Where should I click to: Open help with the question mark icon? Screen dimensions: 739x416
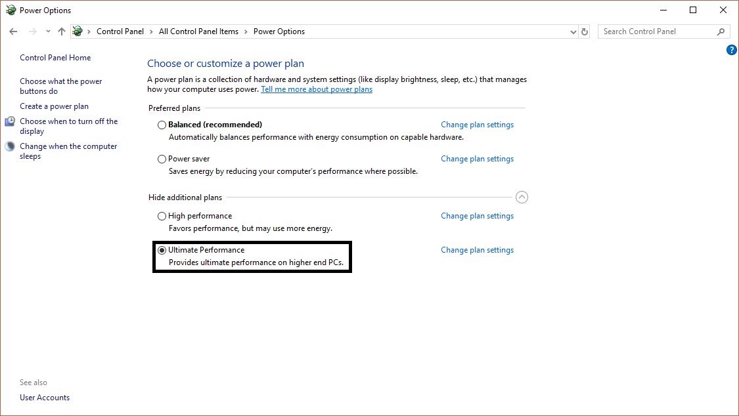732,50
